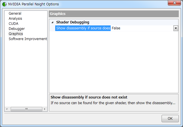Click the right arrow of the horizontal scrollbar
This screenshot has width=183, height=127.
coord(45,109)
